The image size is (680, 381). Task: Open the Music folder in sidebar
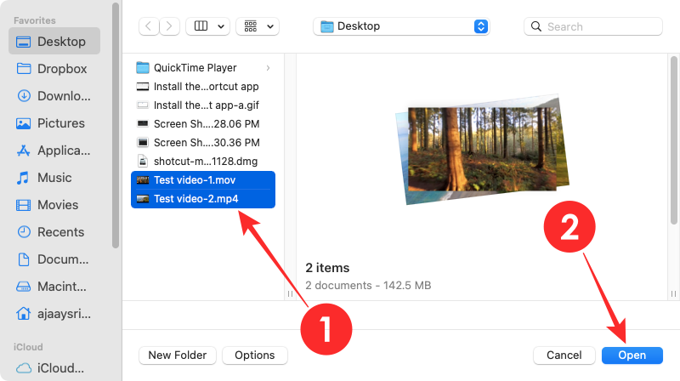coord(54,178)
